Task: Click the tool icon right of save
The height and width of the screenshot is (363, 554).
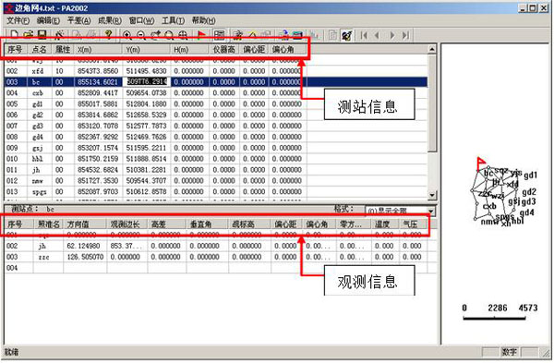Action: 59,35
